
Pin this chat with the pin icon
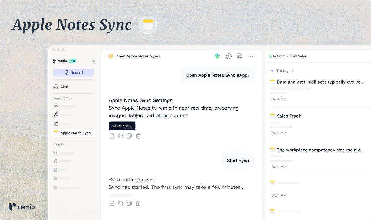pyautogui.click(x=240, y=56)
